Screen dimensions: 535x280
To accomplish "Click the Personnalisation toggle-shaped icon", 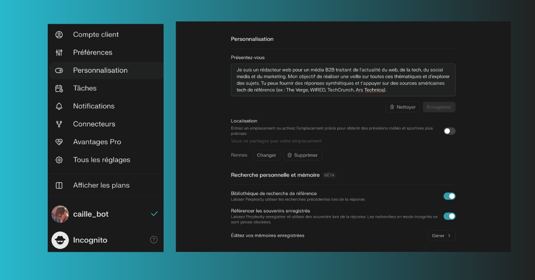I will pos(59,70).
